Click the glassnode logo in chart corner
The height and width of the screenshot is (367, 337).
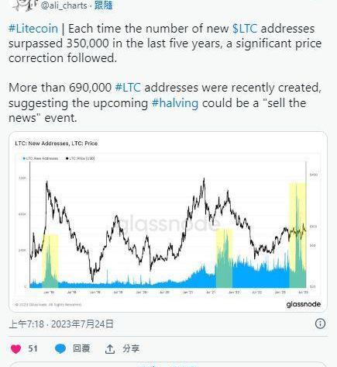click(304, 304)
